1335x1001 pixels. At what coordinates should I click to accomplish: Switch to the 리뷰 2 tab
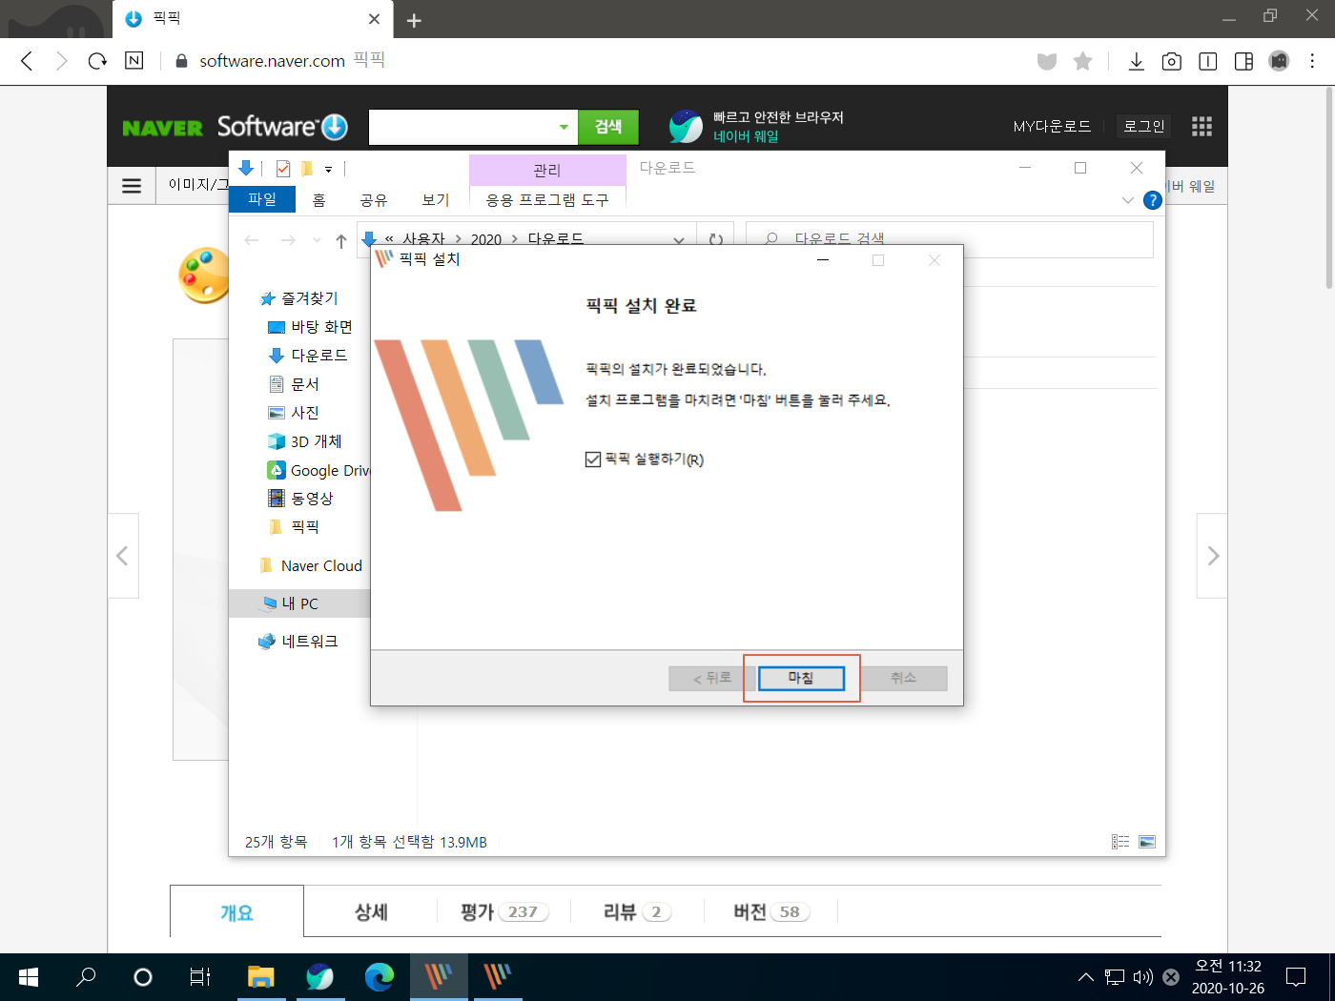tap(637, 911)
